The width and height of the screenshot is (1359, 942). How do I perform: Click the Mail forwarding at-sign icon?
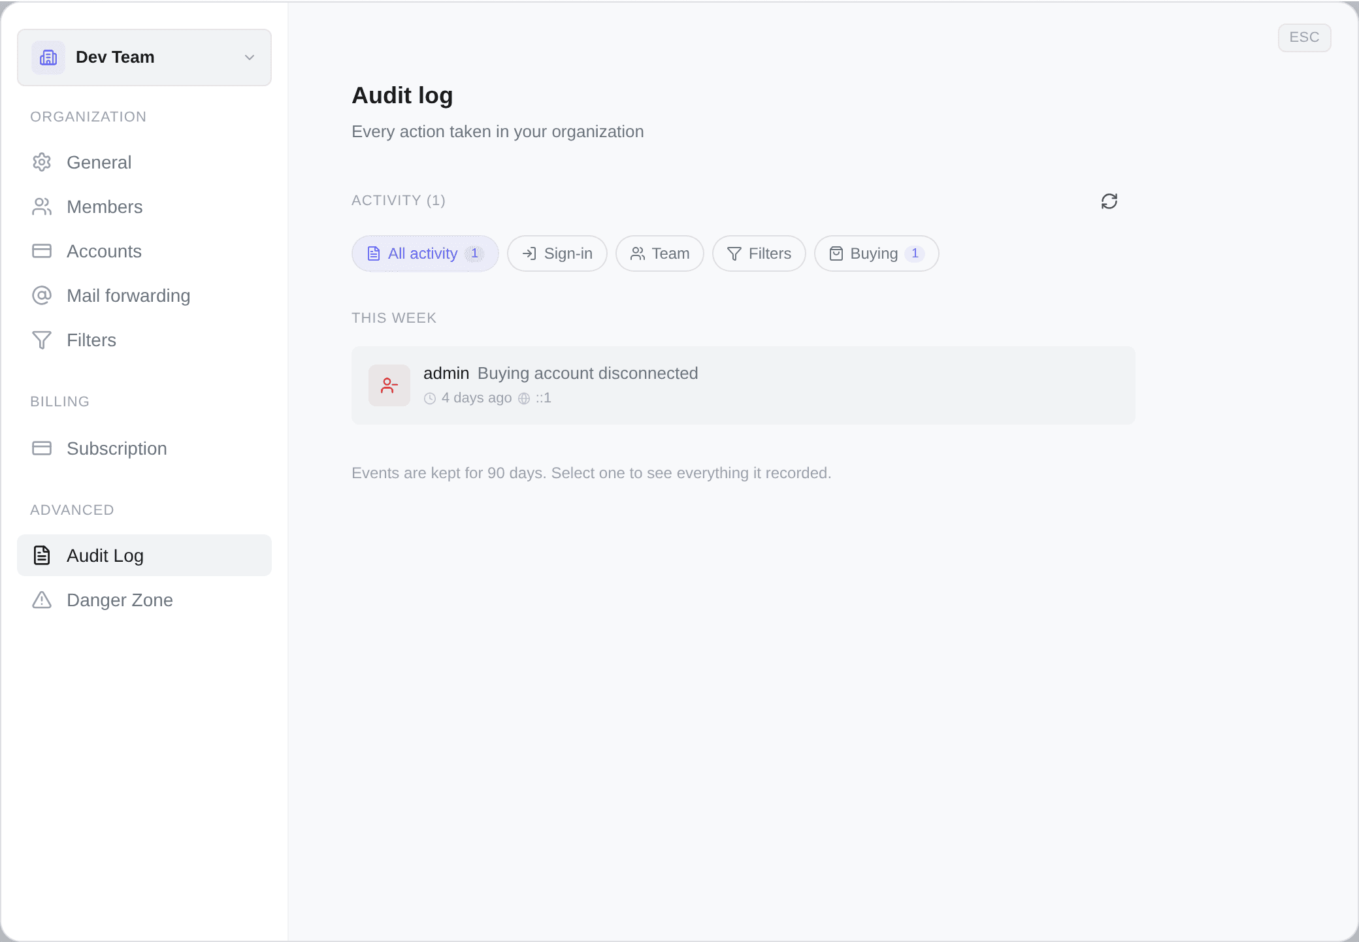(x=42, y=295)
